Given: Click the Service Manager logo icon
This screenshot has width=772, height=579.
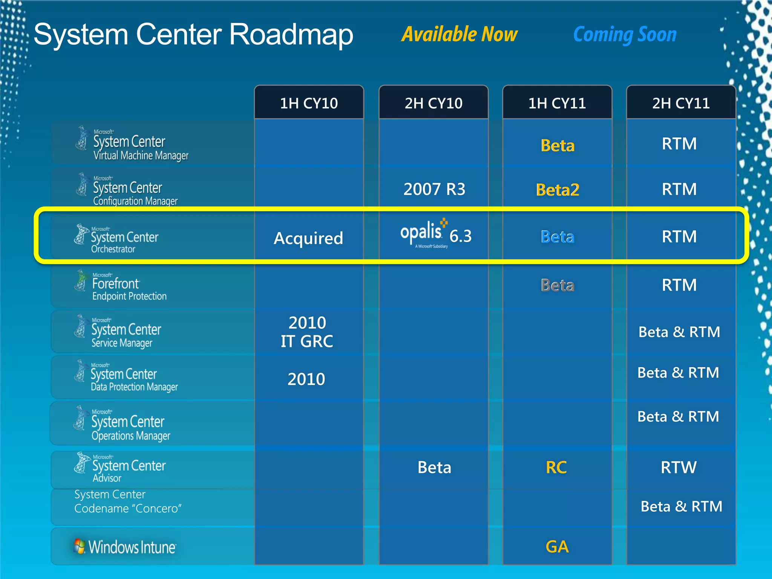Looking at the screenshot, I should coord(80,326).
